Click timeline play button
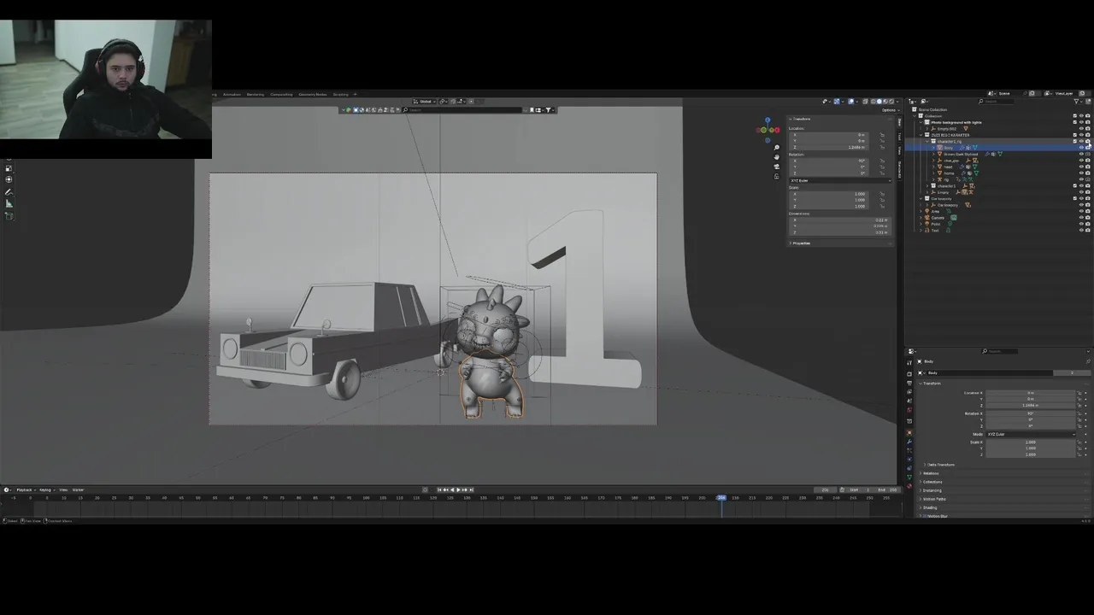This screenshot has height=615, width=1094. click(x=458, y=489)
